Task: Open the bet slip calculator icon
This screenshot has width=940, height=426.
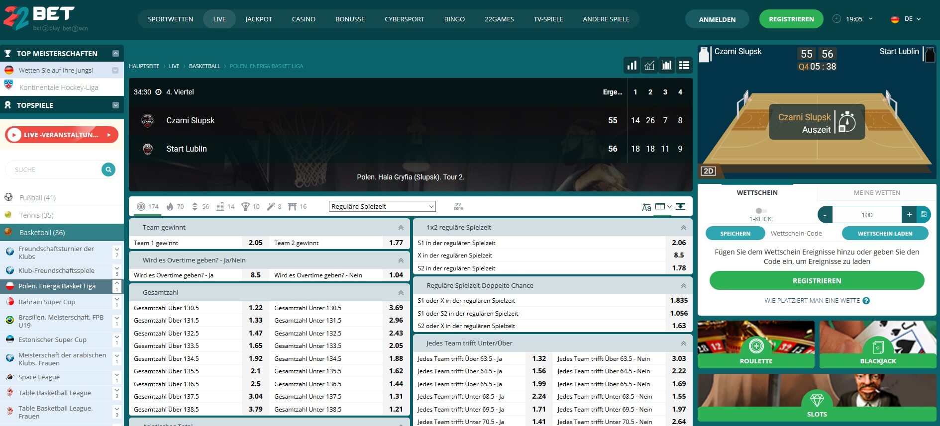Action: tap(924, 214)
